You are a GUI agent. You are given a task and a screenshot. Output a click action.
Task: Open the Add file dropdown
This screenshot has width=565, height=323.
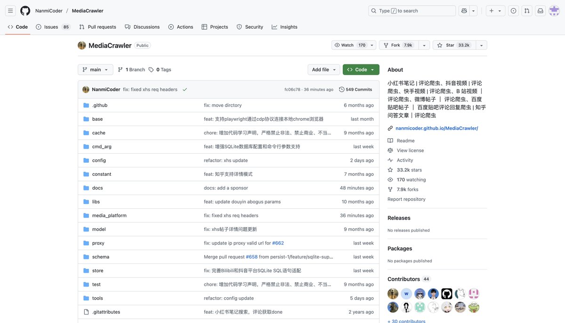(324, 70)
